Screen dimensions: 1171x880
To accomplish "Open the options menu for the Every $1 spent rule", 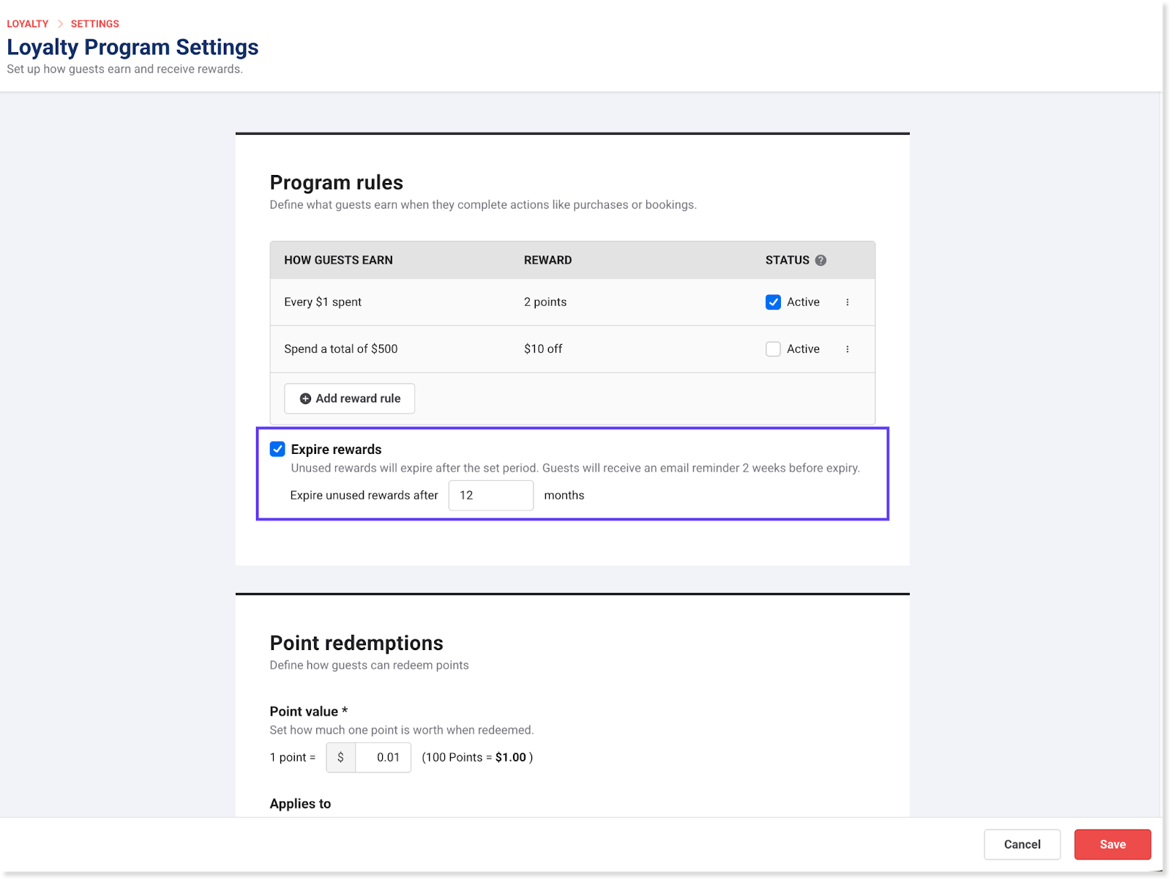I will point(848,302).
